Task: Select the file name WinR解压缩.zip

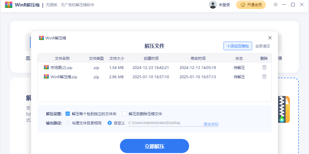Action: click(x=64, y=77)
